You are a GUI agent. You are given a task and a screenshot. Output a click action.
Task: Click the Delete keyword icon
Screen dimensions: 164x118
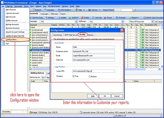tap(82, 18)
